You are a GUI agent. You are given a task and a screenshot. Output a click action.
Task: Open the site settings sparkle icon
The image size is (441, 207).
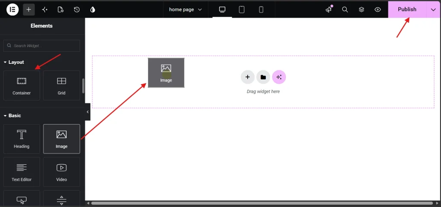pos(45,9)
